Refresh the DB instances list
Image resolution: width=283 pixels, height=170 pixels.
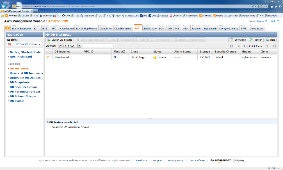pos(256,40)
